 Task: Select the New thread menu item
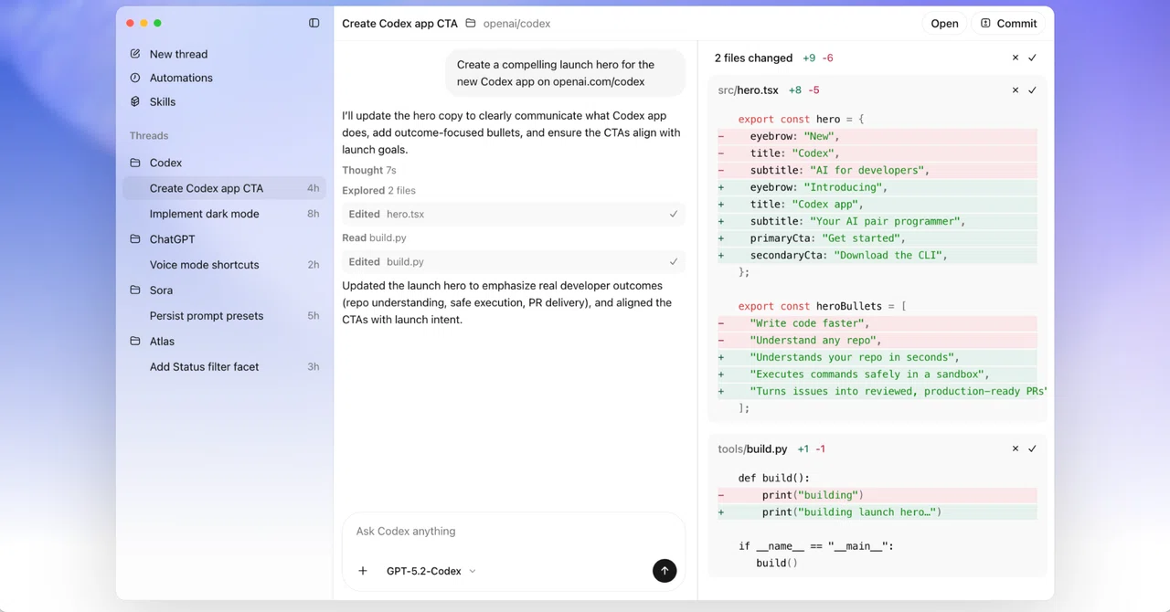(x=224, y=54)
